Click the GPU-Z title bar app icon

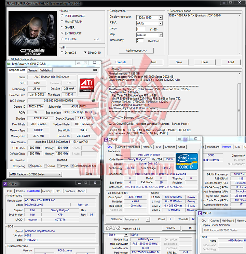[9, 64]
